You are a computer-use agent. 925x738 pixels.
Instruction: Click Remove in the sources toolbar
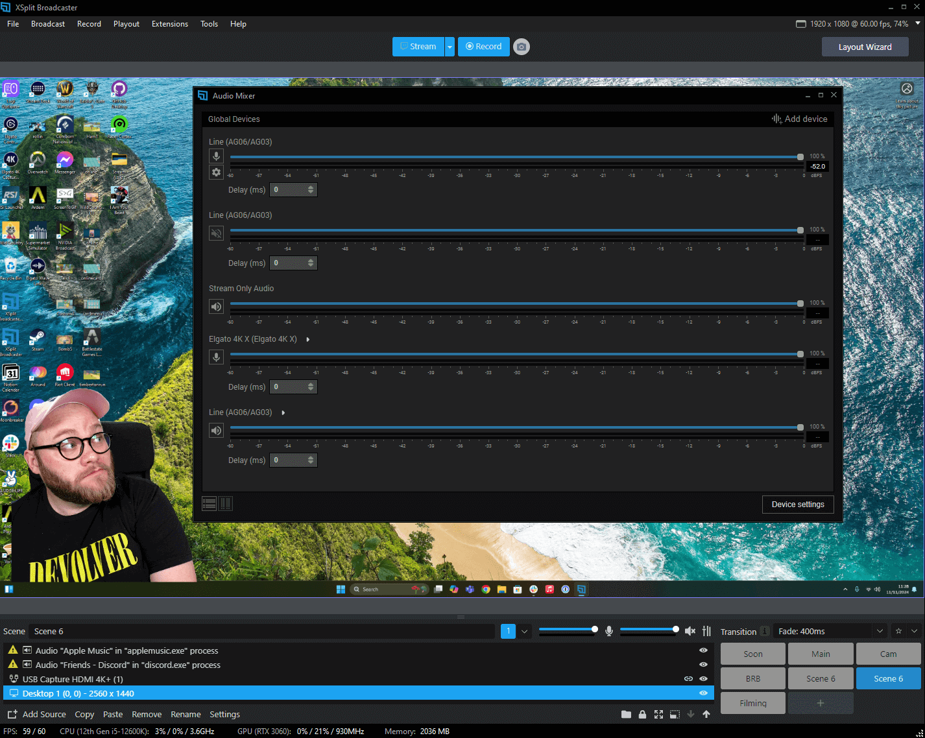tap(147, 715)
